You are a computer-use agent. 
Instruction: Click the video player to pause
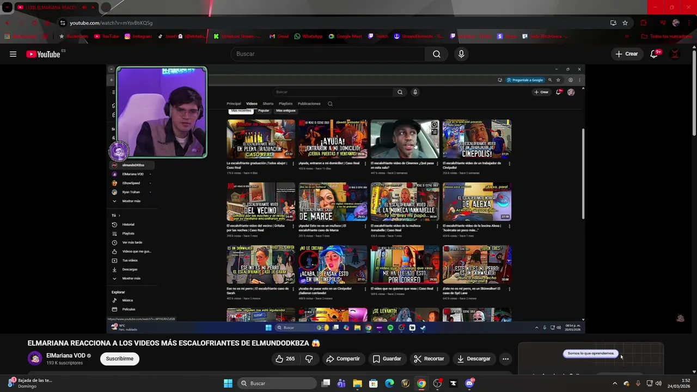tap(346, 199)
